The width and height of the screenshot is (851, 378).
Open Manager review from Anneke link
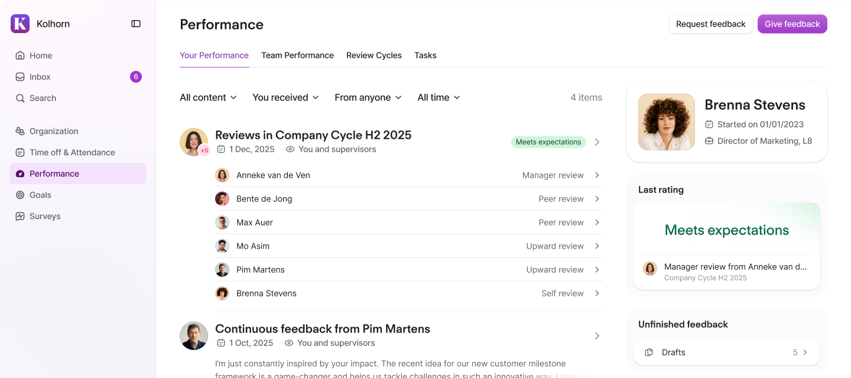tap(735, 267)
